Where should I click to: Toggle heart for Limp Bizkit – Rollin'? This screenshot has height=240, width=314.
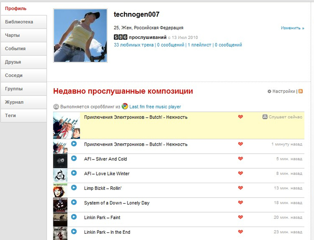click(x=240, y=188)
